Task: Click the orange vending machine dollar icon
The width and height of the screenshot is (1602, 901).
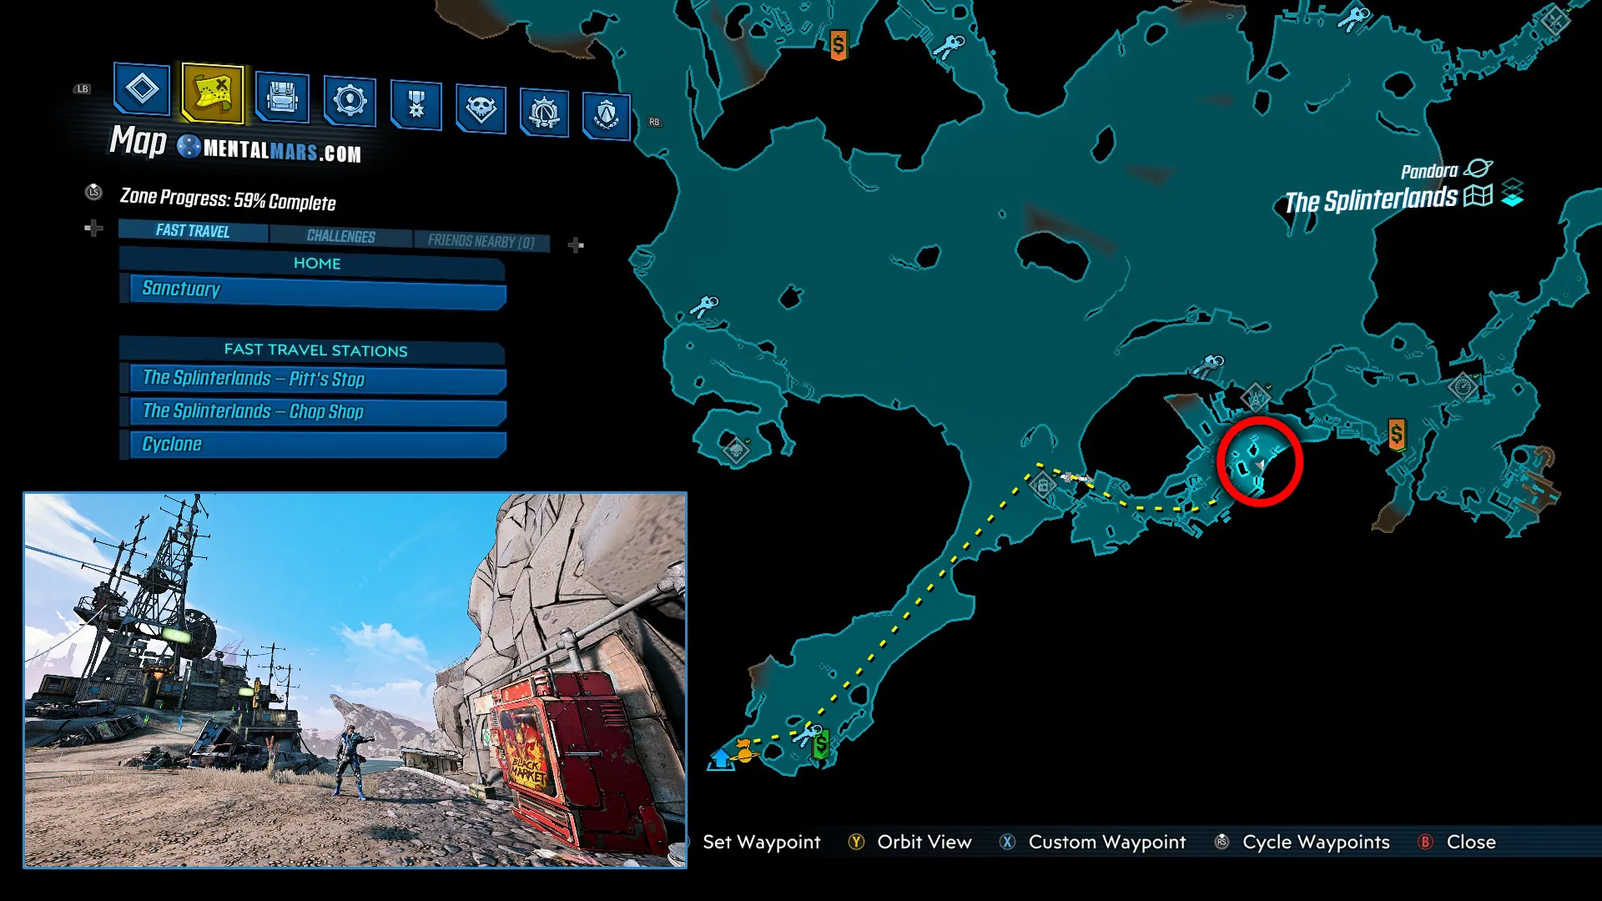Action: point(1396,434)
